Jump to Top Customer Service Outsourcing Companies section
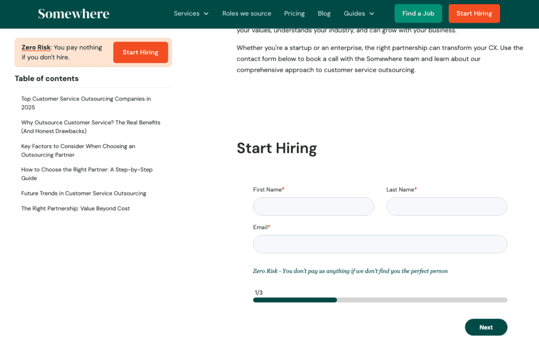Image resolution: width=539 pixels, height=345 pixels. point(86,103)
